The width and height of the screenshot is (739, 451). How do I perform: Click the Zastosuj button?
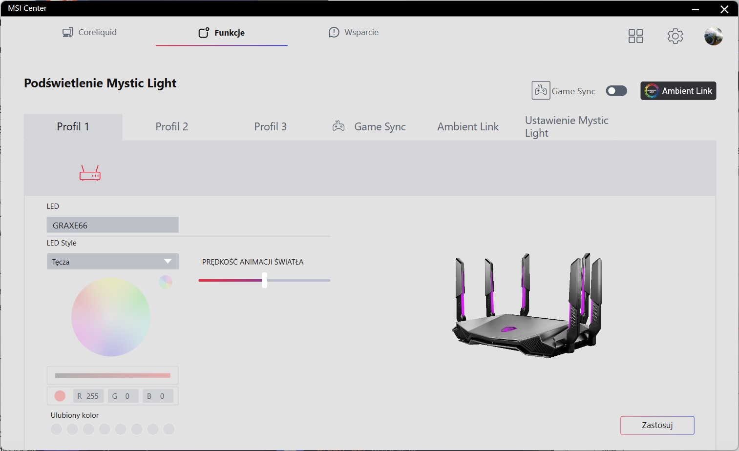point(657,425)
